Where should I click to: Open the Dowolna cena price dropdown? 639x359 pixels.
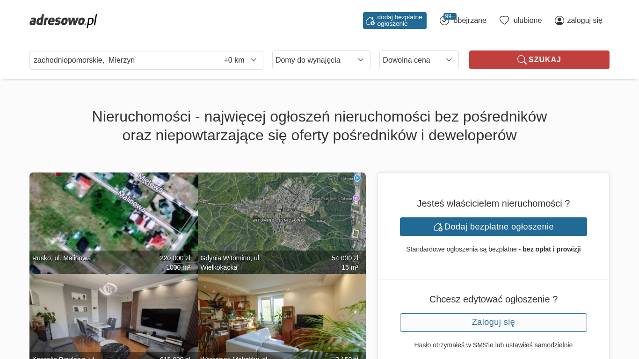[419, 60]
